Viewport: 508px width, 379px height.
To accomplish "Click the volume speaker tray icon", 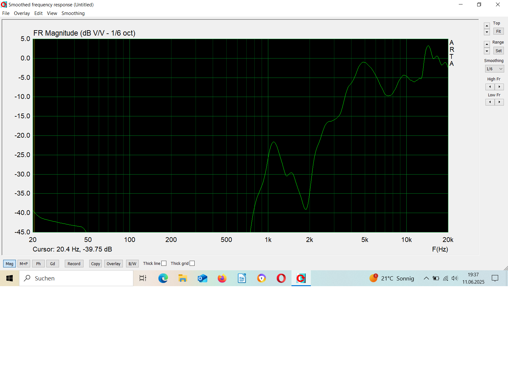I will pyautogui.click(x=455, y=278).
